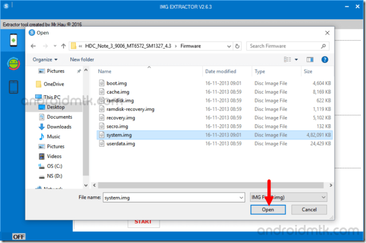Select Music in navigation pane
Viewport: 366px width, 243px height.
click(53, 136)
